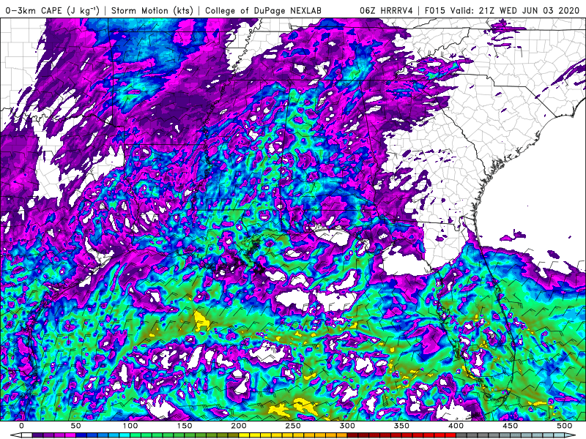Click the colorbar label "450"
This screenshot has height=439, width=586.
[x=510, y=426]
